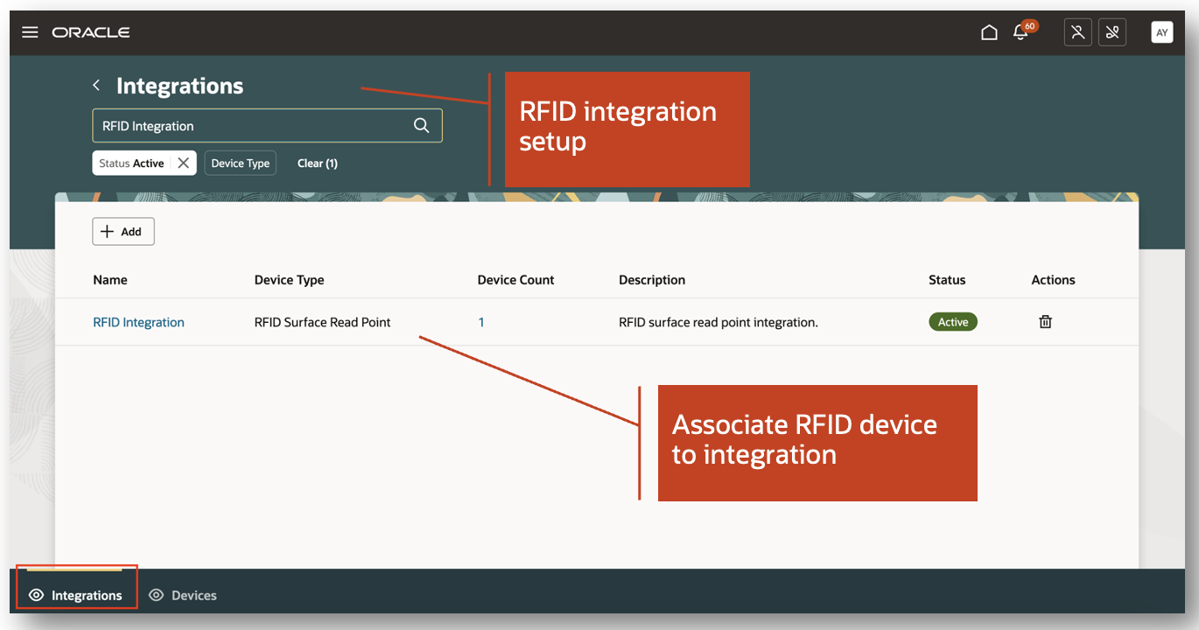Screen dimensions: 1199x630
Task: Click the Active status badge
Action: click(953, 322)
